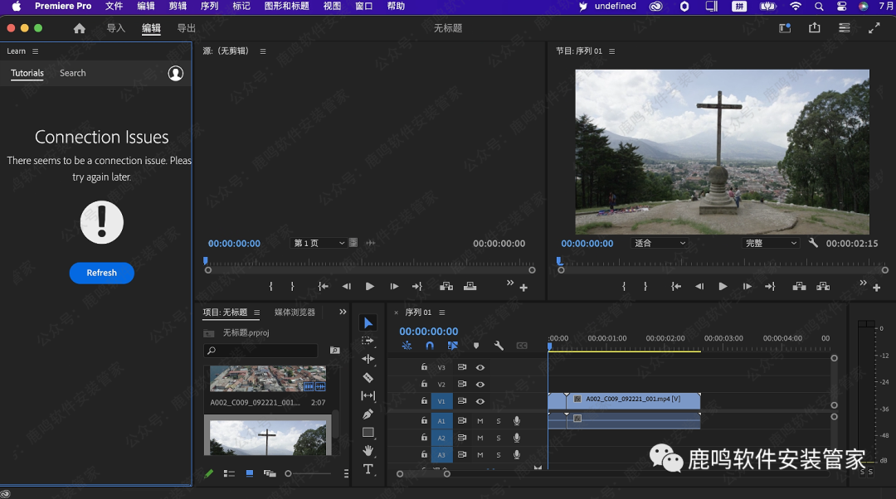Open timeline display settings wrench icon
896x499 pixels.
(499, 346)
